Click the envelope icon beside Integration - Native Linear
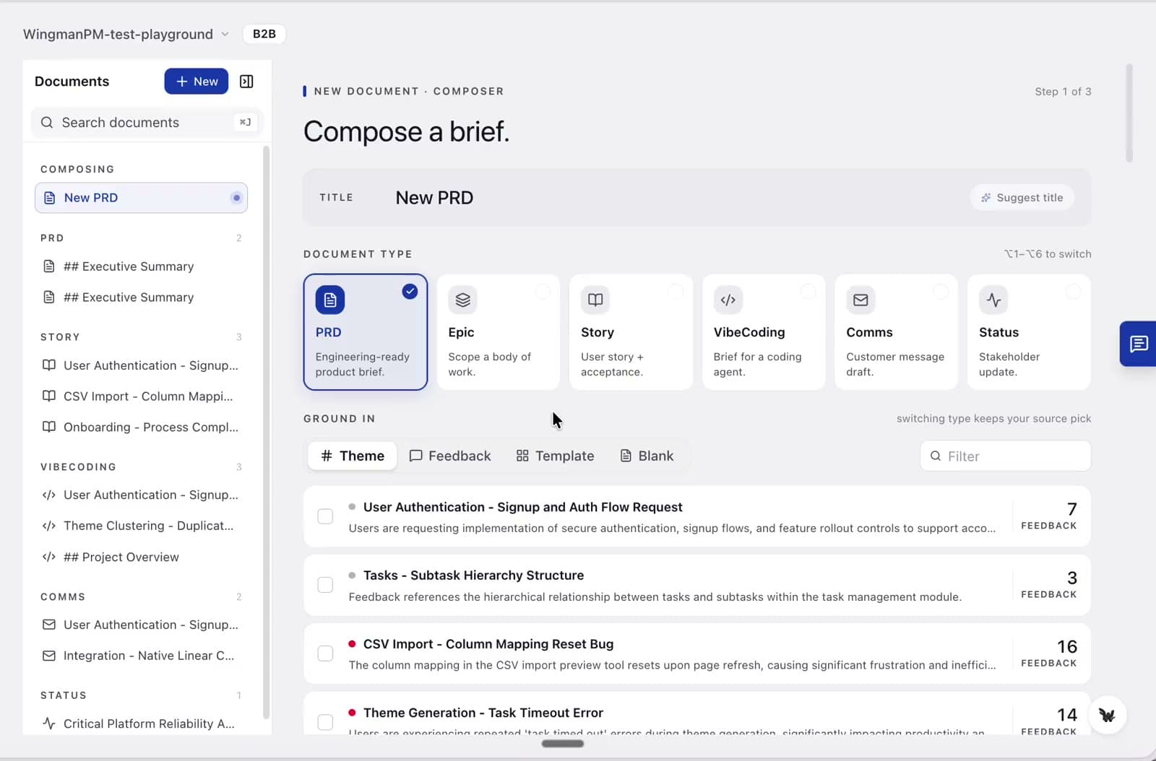 (49, 656)
